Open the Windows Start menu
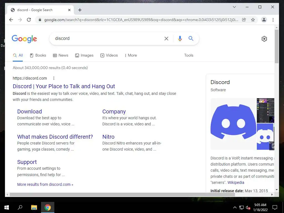Viewport: 284px width, 213px height. tap(7, 207)
